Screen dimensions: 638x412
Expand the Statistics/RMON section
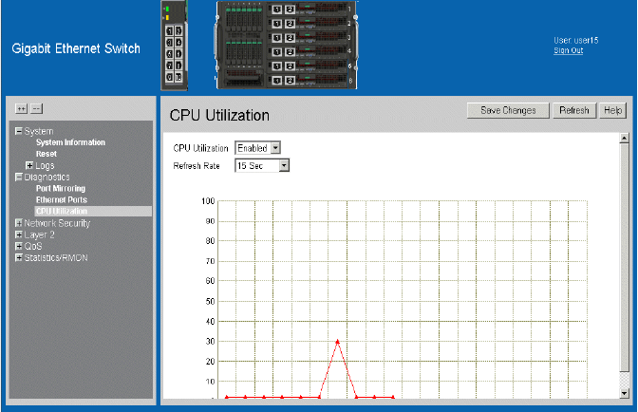pos(18,257)
